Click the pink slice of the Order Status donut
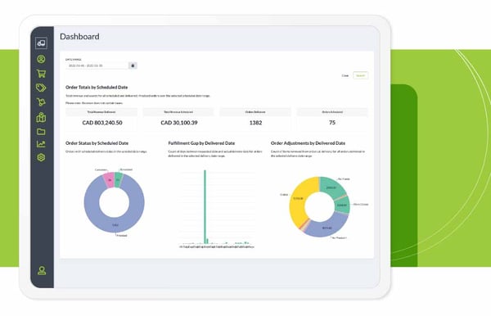The height and width of the screenshot is (316, 491). [110, 180]
